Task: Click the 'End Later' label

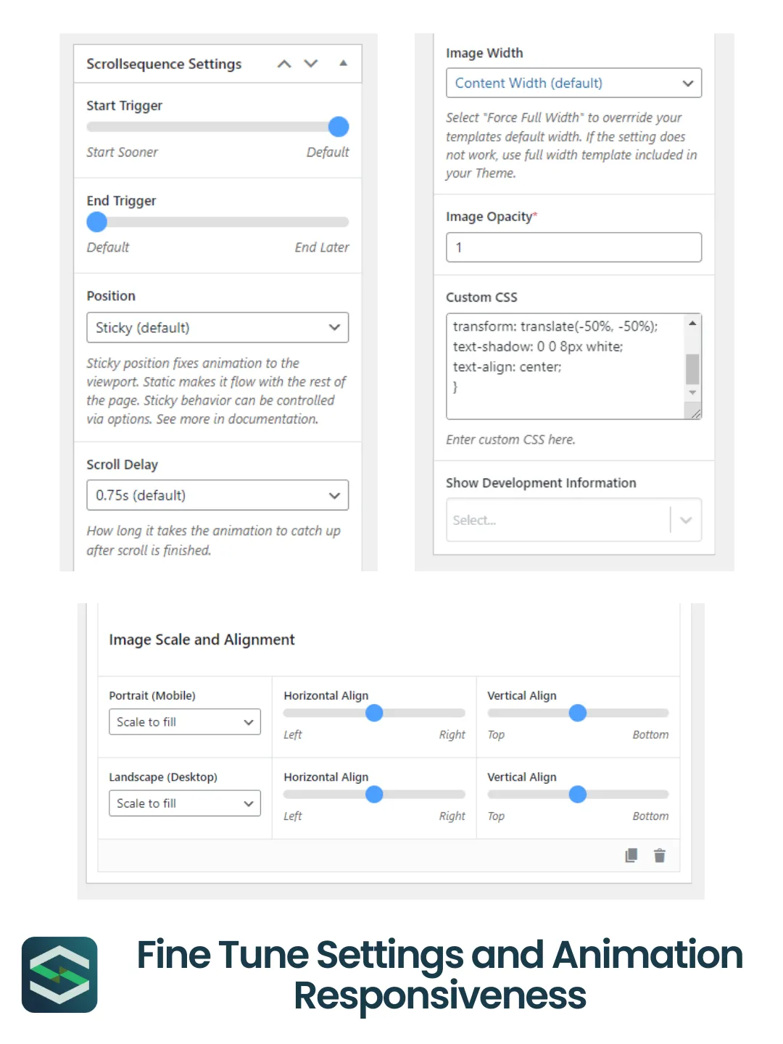Action: 322,247
